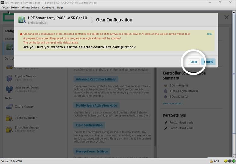236x164 pixels.
Task: Select Encryption Manager label
Action: 27,127
